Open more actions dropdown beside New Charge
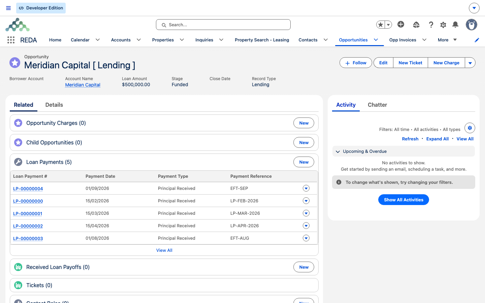485x303 pixels. point(470,63)
